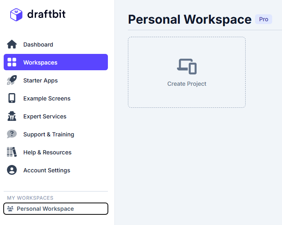
Task: Click the Personal Workspace people icon
Action: (10, 209)
